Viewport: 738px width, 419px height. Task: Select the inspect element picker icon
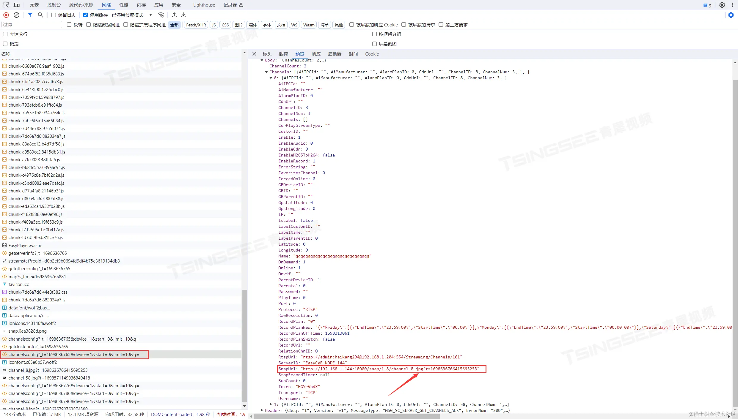pyautogui.click(x=6, y=5)
